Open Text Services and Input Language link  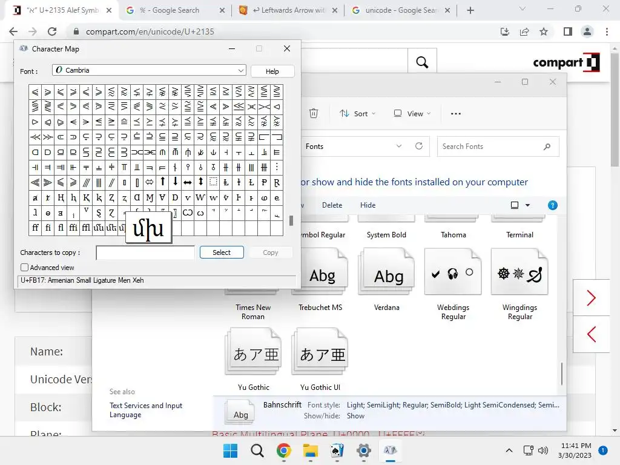tap(145, 410)
